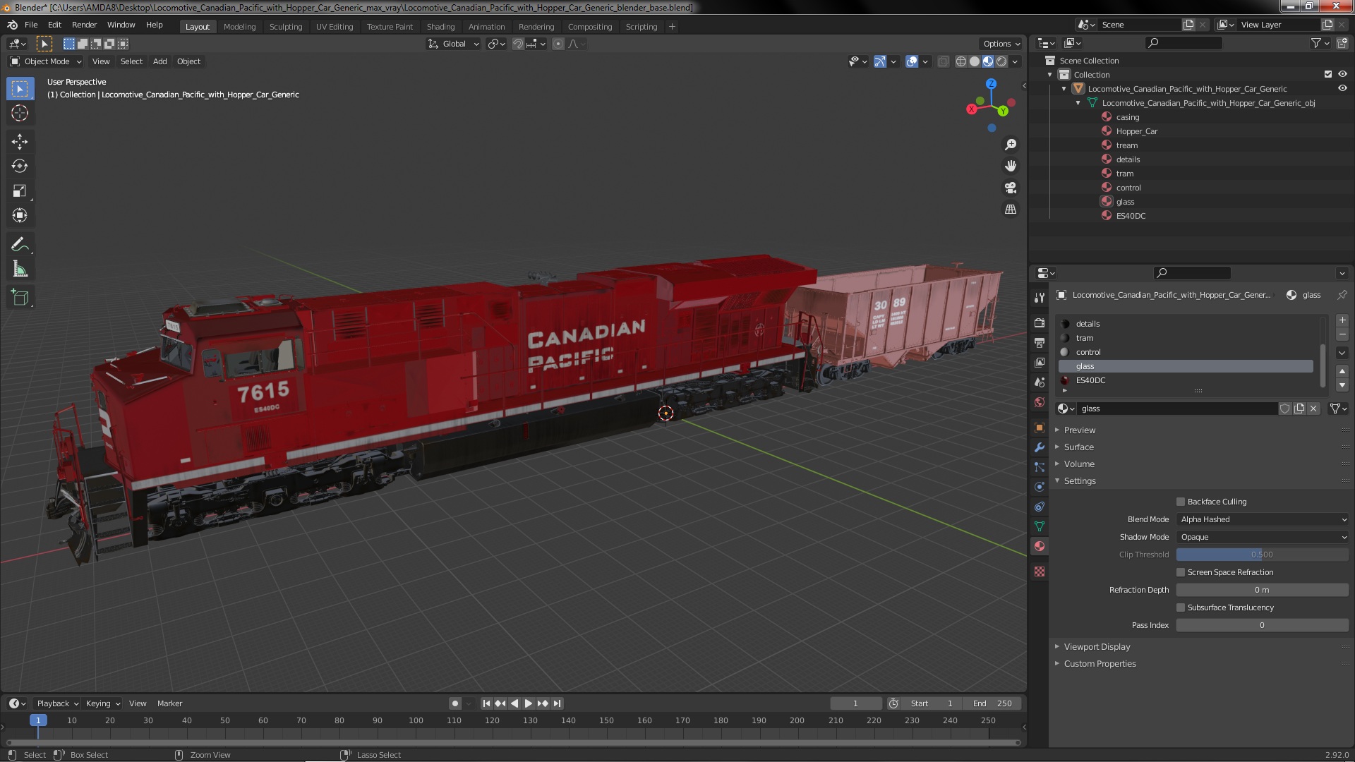Hide Locomotive_Canadian_Pacific object via eye icon
Screen dimensions: 1355x762
click(1342, 88)
